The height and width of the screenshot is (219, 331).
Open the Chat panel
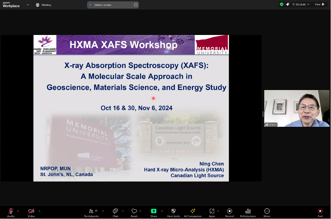point(115,211)
